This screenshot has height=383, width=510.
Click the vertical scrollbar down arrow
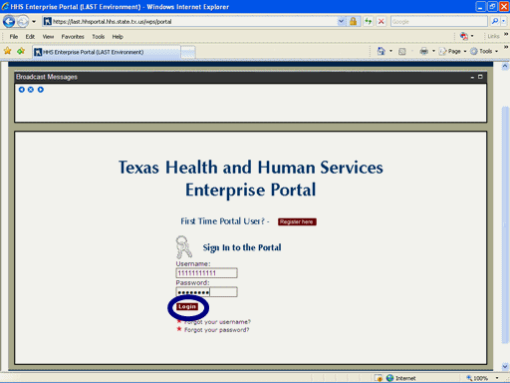505,366
